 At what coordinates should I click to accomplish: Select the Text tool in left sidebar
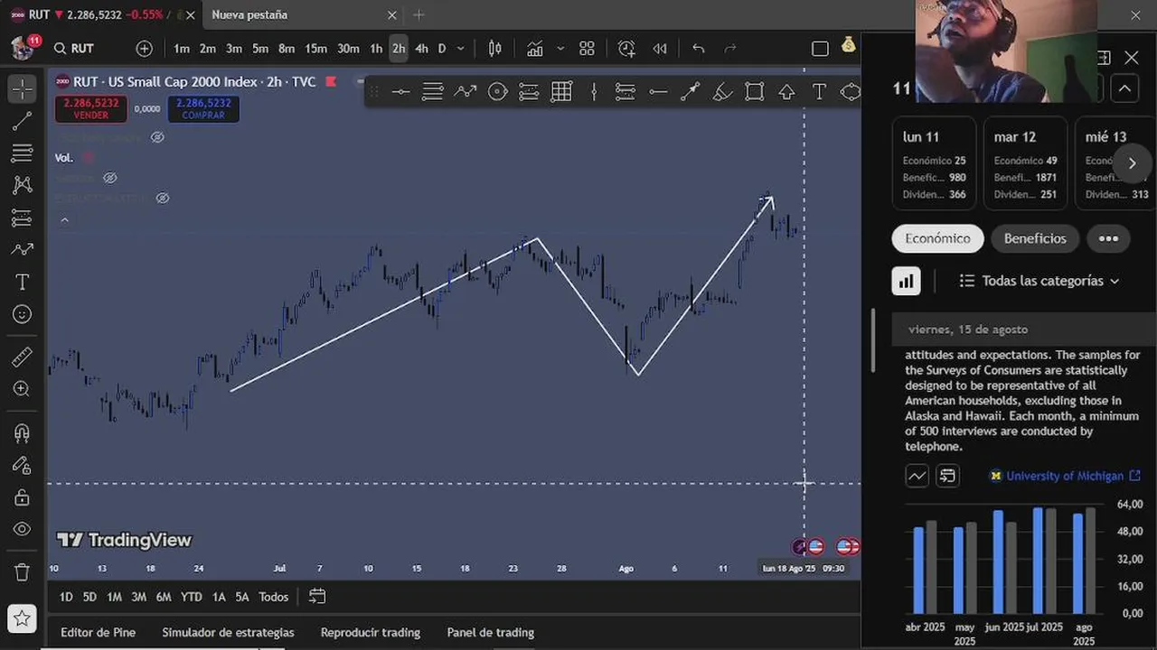[x=23, y=283]
